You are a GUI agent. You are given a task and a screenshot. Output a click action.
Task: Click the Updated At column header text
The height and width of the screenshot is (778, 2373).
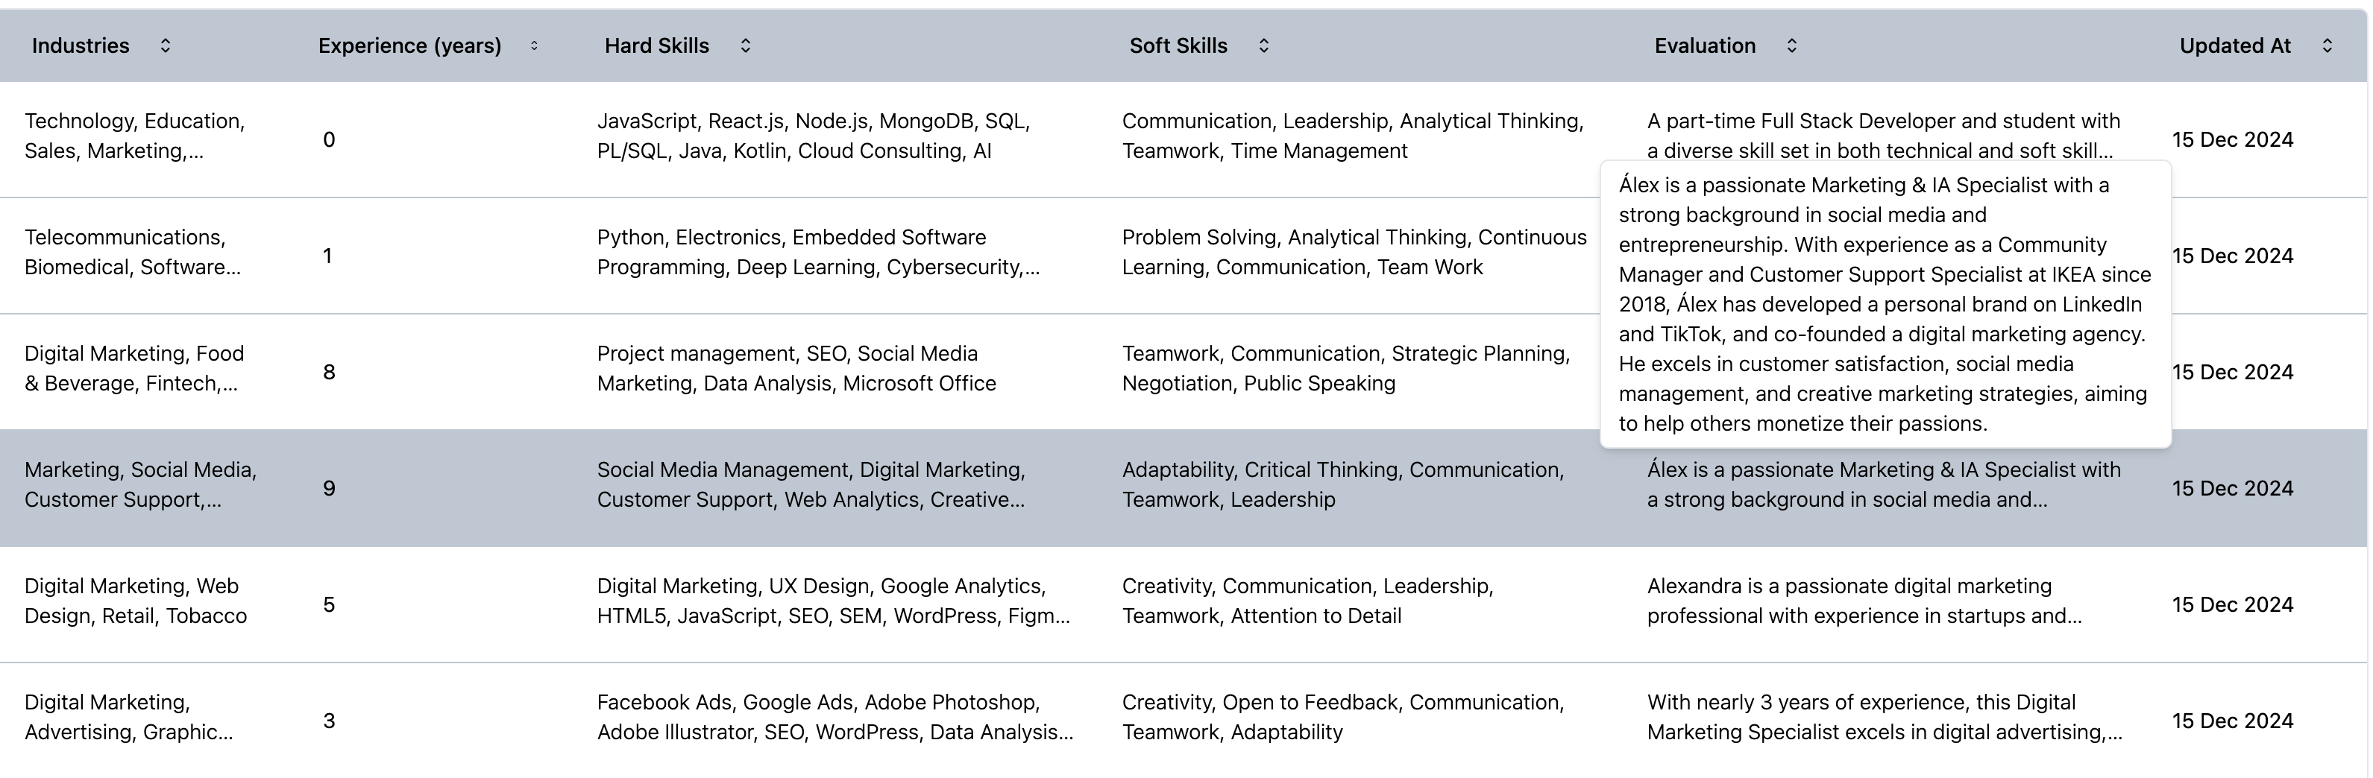tap(2234, 46)
